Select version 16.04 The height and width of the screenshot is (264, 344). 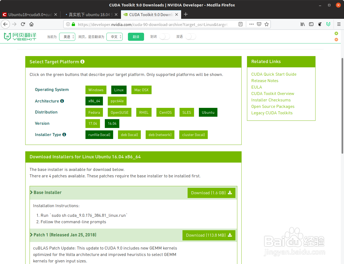[112, 123]
